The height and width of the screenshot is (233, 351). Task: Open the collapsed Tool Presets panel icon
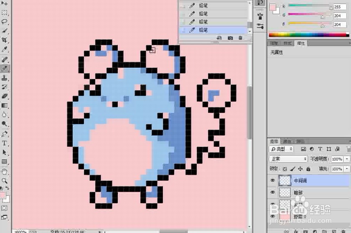(260, 26)
